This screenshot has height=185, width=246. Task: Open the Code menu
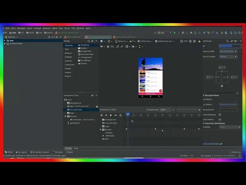coord(30,28)
